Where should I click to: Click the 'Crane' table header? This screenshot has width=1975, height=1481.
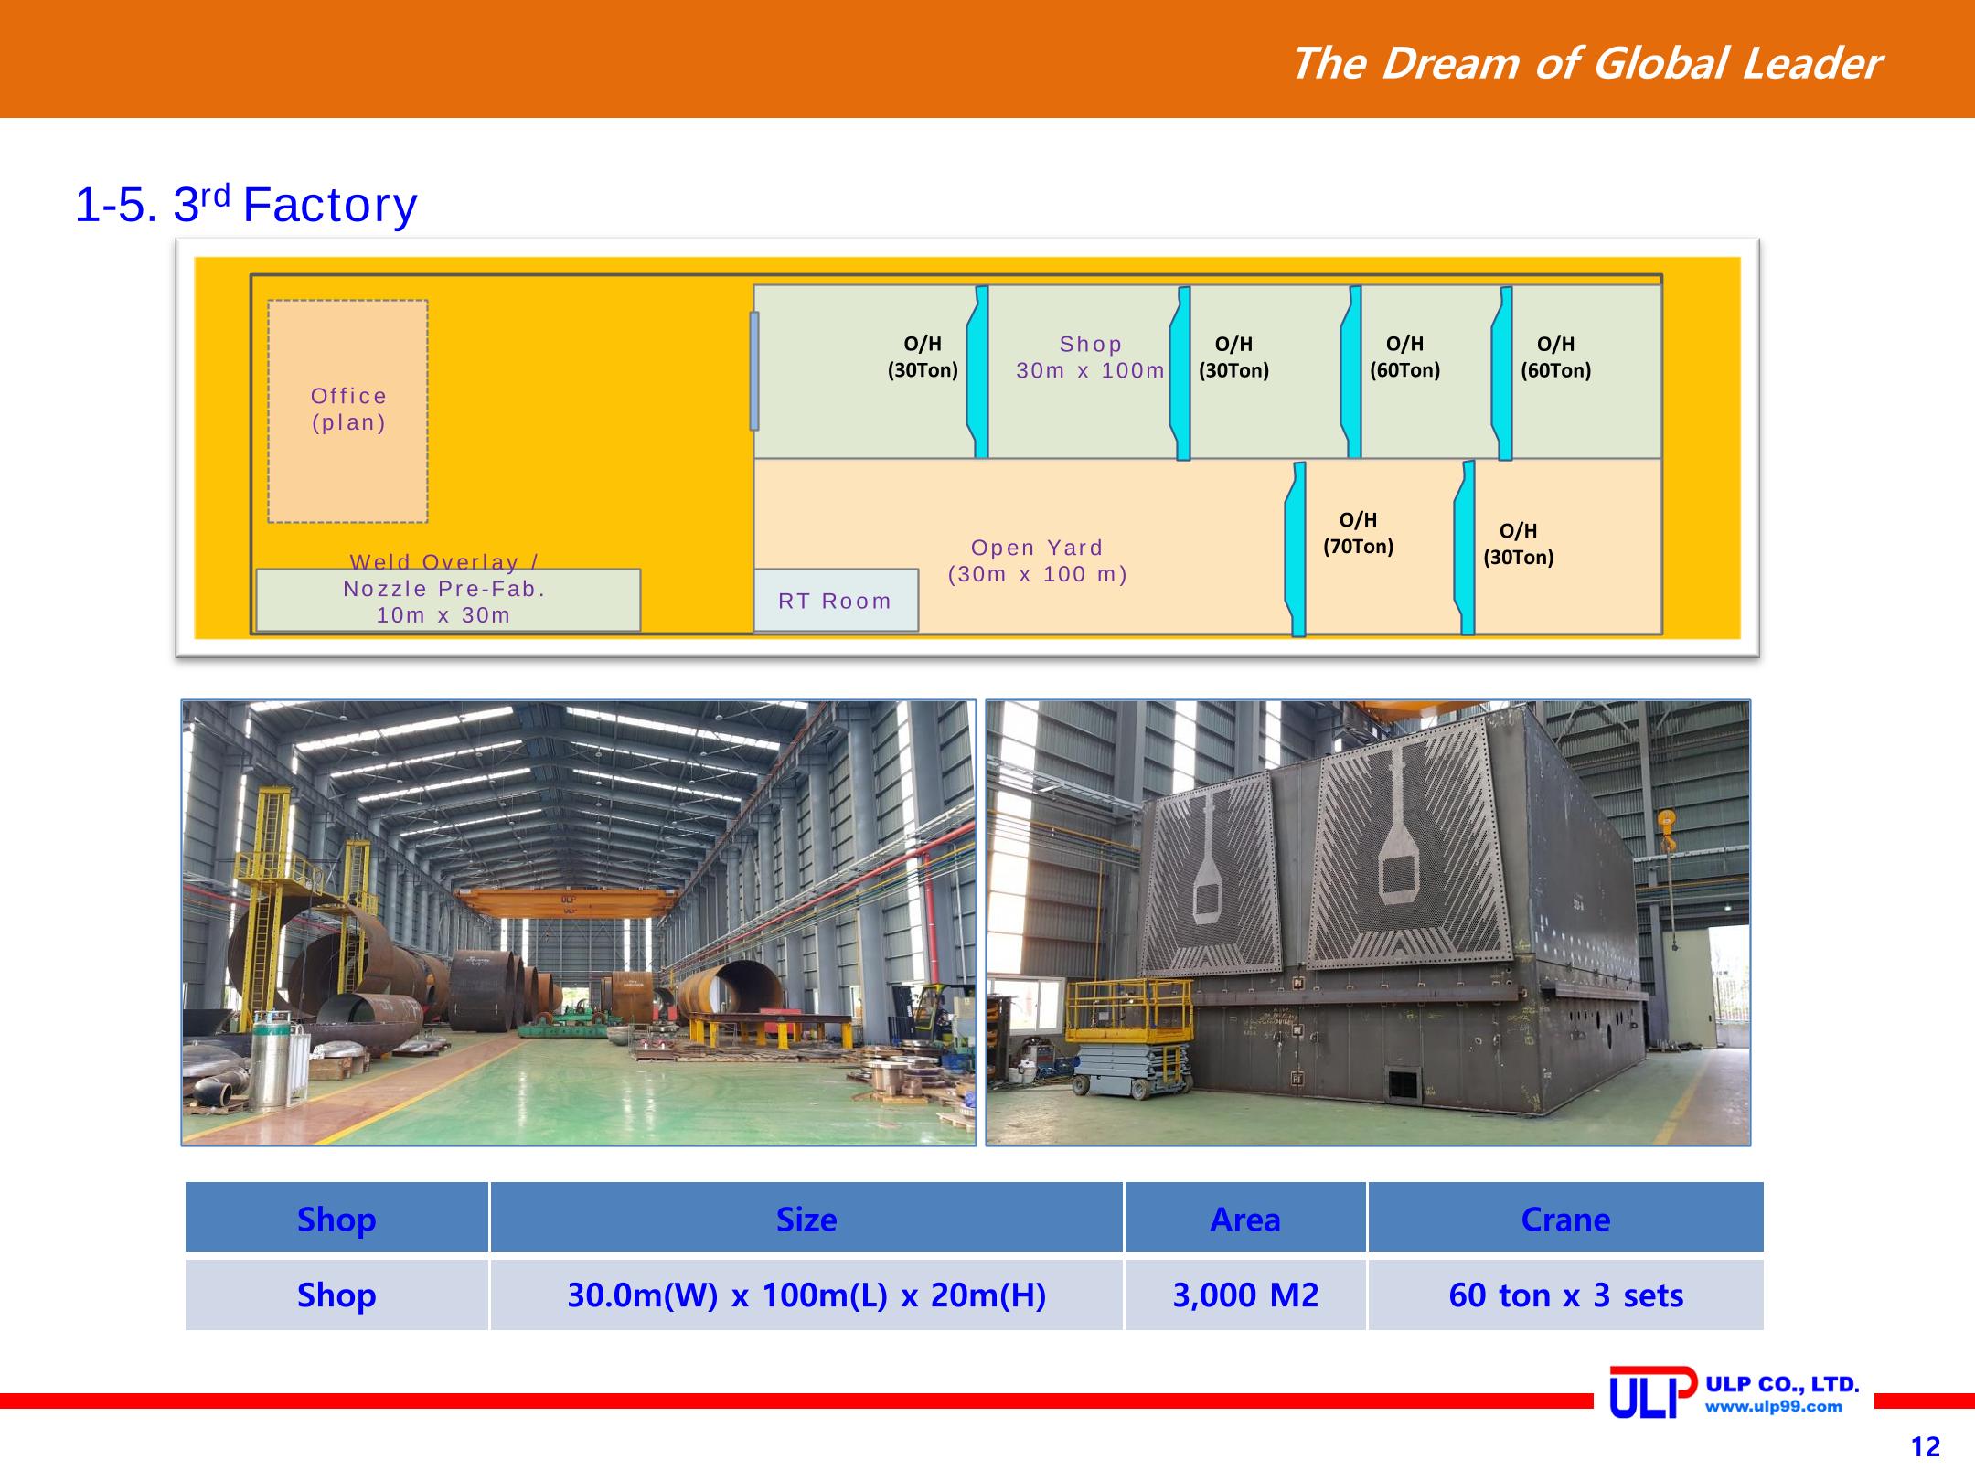(x=1566, y=1219)
